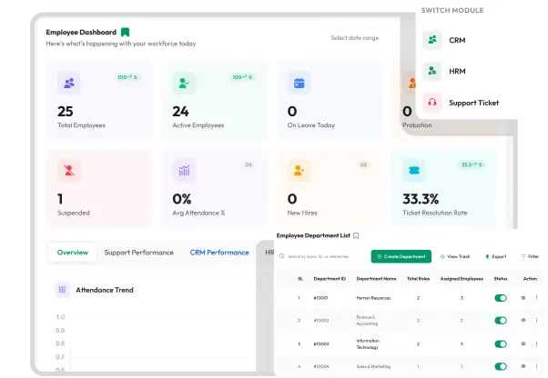This screenshot has height=378, width=548.
Task: Click the Avg Attendance chart icon
Action: click(x=184, y=171)
